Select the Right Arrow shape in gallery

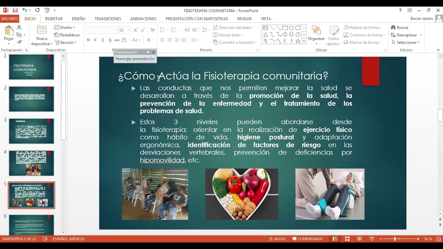pos(285,35)
